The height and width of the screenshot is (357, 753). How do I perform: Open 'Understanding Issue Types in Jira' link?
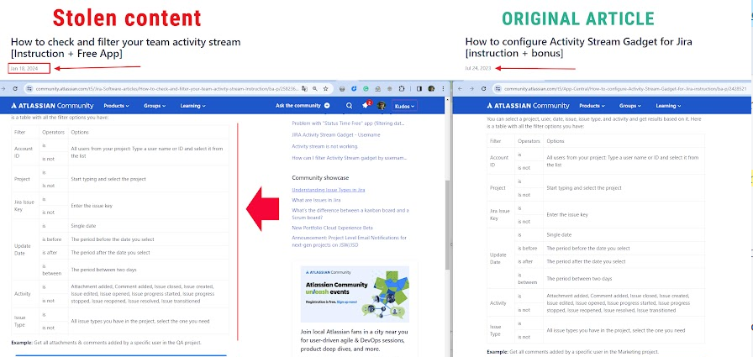click(329, 190)
